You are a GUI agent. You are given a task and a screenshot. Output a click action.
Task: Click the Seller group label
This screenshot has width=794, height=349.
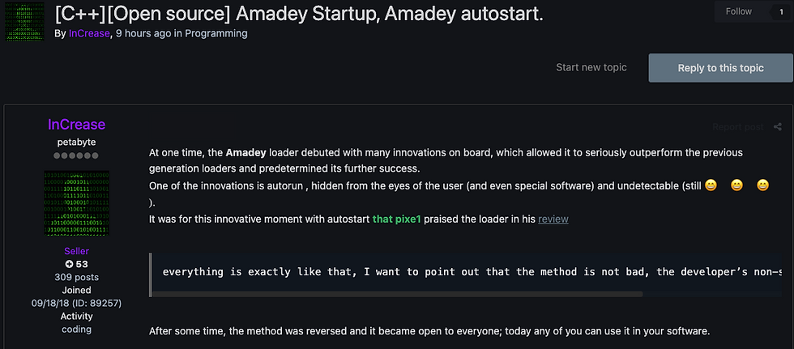click(x=76, y=251)
